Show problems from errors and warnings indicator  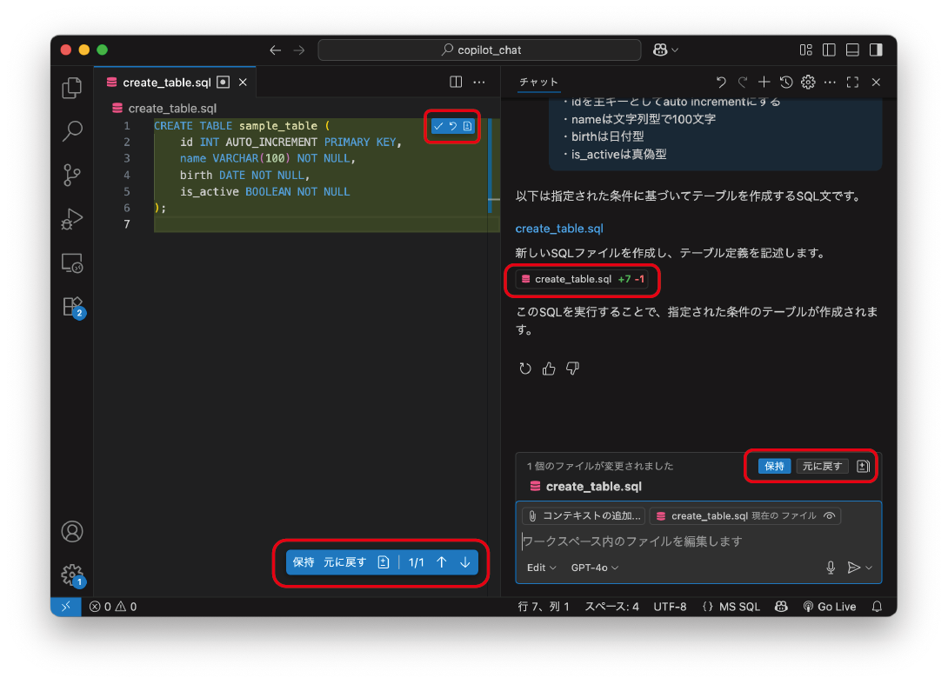click(113, 607)
